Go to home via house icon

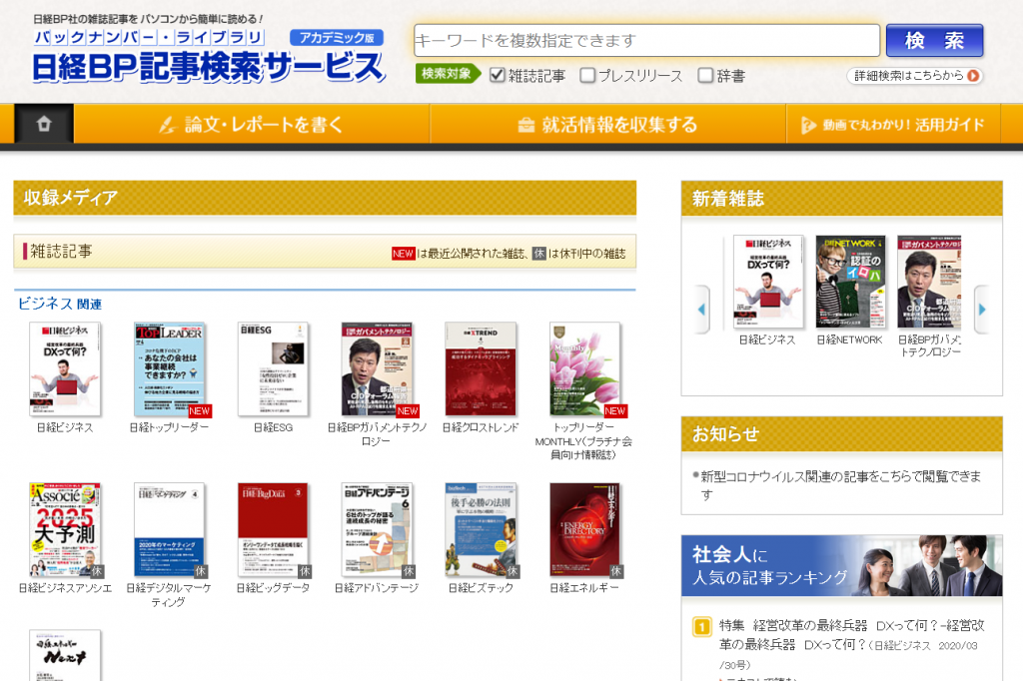(x=44, y=123)
